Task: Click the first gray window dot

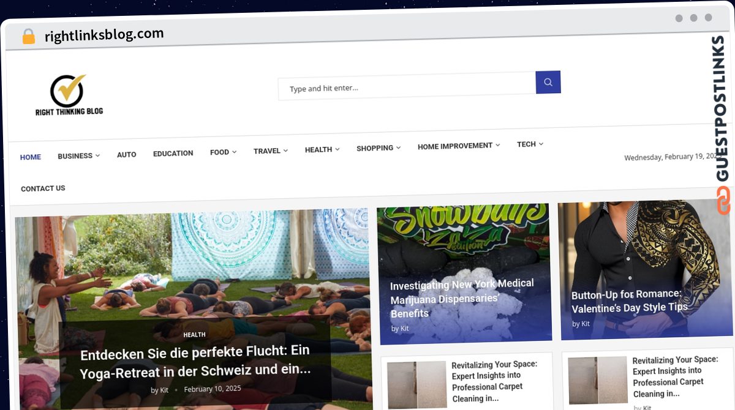Action: click(x=679, y=18)
